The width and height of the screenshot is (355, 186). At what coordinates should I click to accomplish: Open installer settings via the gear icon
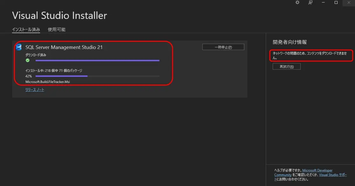[297, 3]
